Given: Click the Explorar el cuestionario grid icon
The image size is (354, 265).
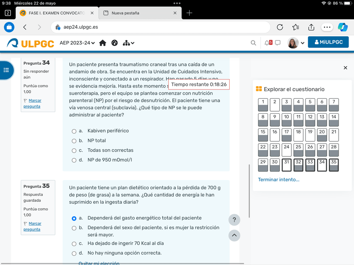Looking at the screenshot, I should [x=259, y=89].
